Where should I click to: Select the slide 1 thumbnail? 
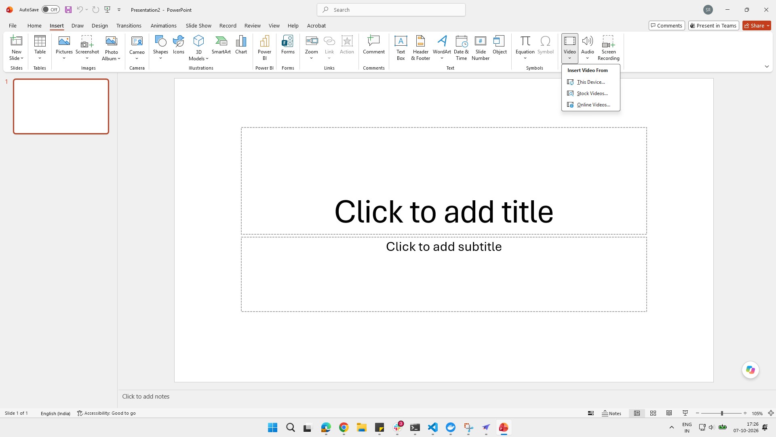click(61, 106)
